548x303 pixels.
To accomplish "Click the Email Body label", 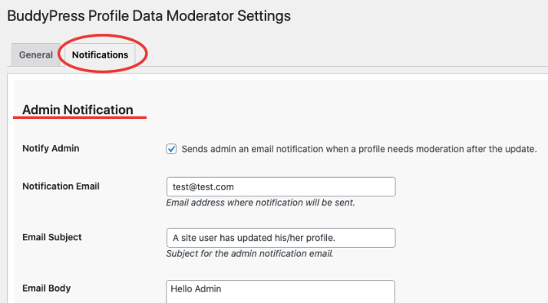I will [47, 288].
